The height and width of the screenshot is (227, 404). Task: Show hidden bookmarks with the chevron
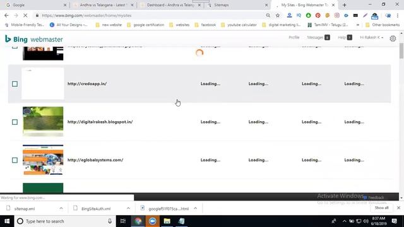coord(358,25)
